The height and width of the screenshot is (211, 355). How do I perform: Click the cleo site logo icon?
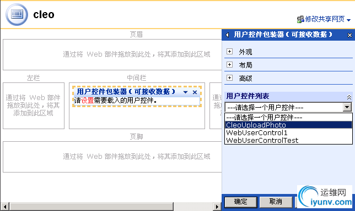click(x=17, y=14)
